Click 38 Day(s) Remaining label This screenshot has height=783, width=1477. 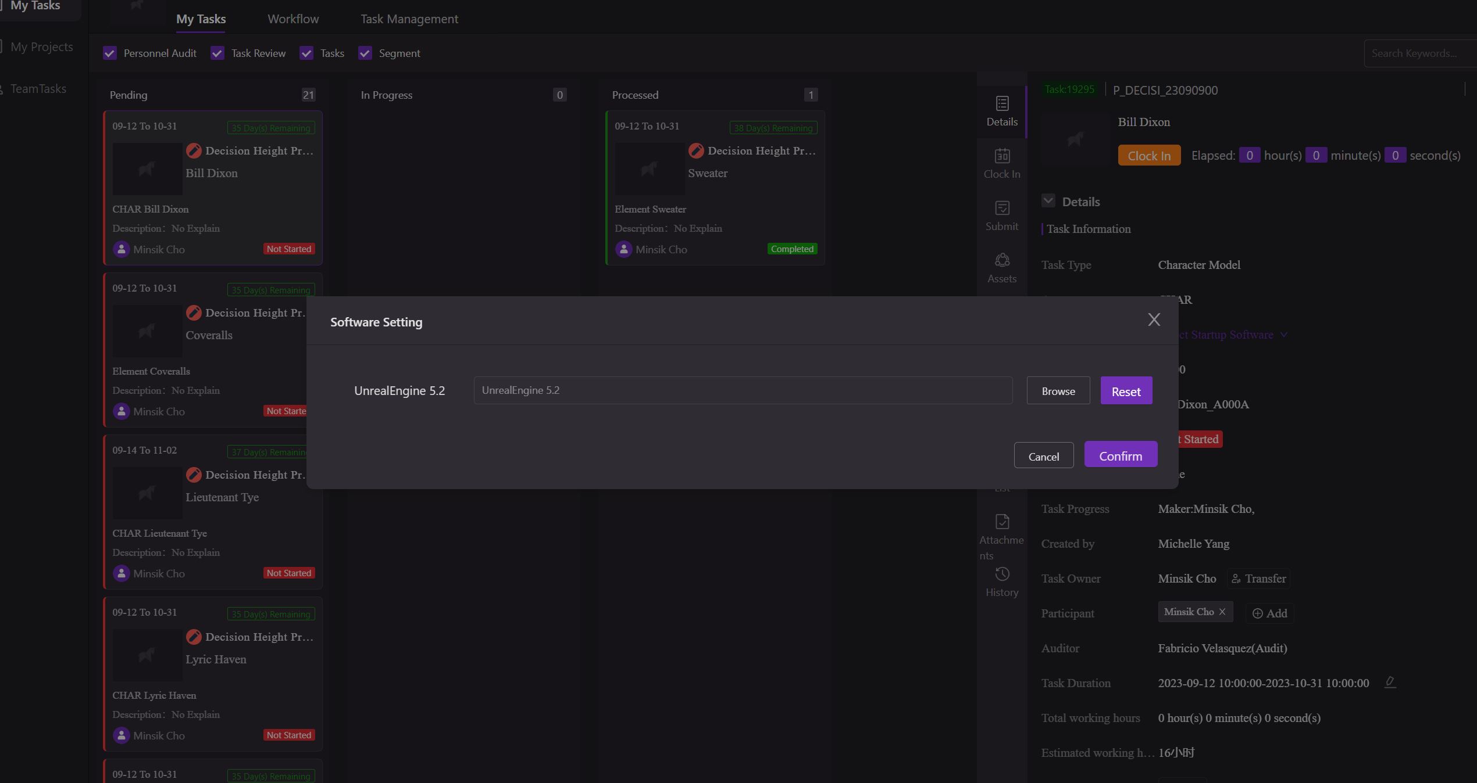773,128
